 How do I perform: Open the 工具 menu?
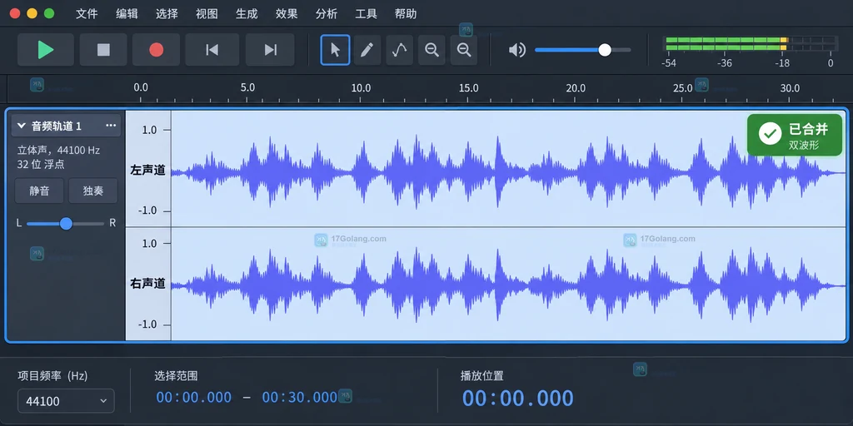[x=367, y=14]
